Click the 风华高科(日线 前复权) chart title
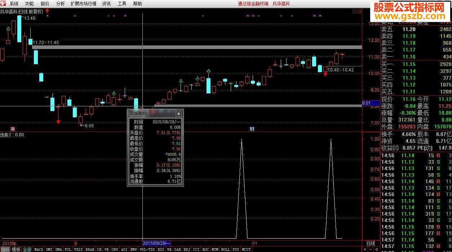 pos(22,12)
